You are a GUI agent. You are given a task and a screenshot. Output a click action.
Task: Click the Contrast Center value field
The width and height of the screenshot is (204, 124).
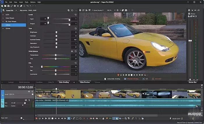[x=74, y=40]
